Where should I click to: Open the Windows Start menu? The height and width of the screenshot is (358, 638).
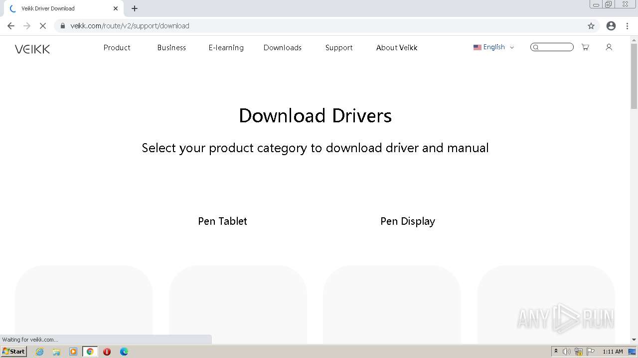[x=13, y=351]
